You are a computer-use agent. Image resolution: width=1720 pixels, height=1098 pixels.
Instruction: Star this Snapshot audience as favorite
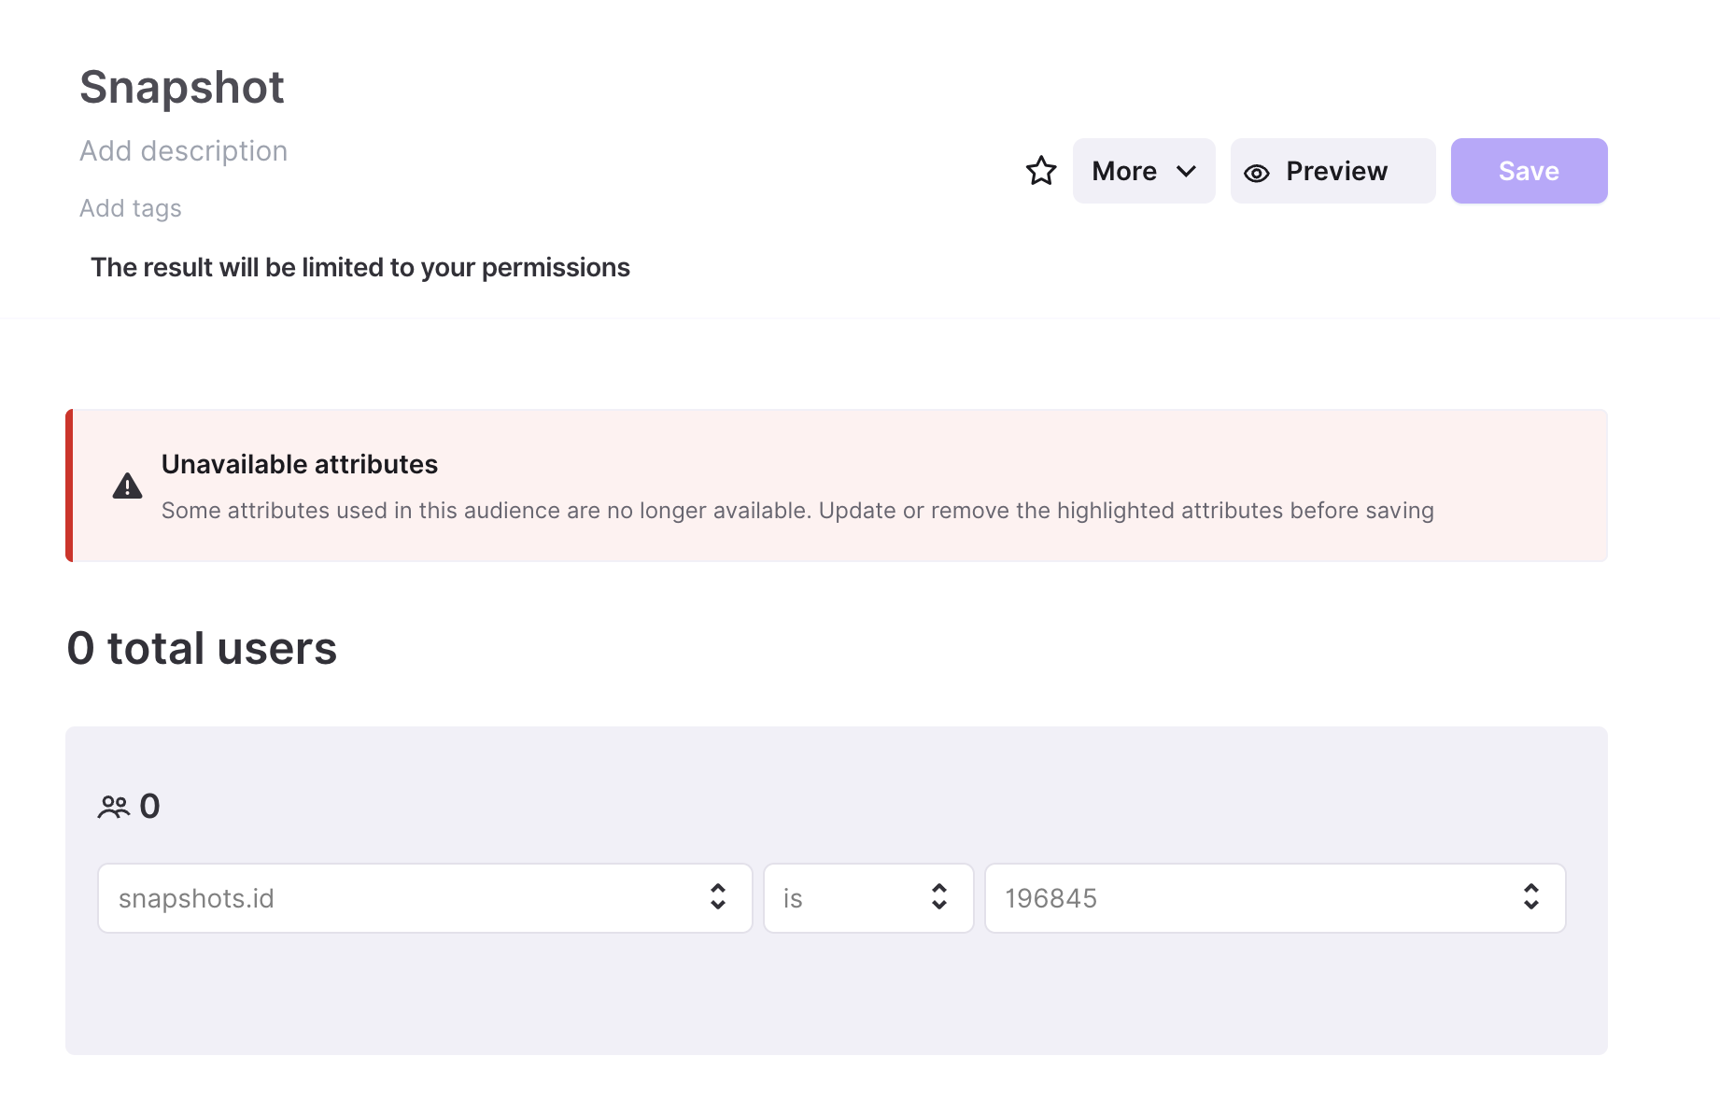click(1040, 171)
